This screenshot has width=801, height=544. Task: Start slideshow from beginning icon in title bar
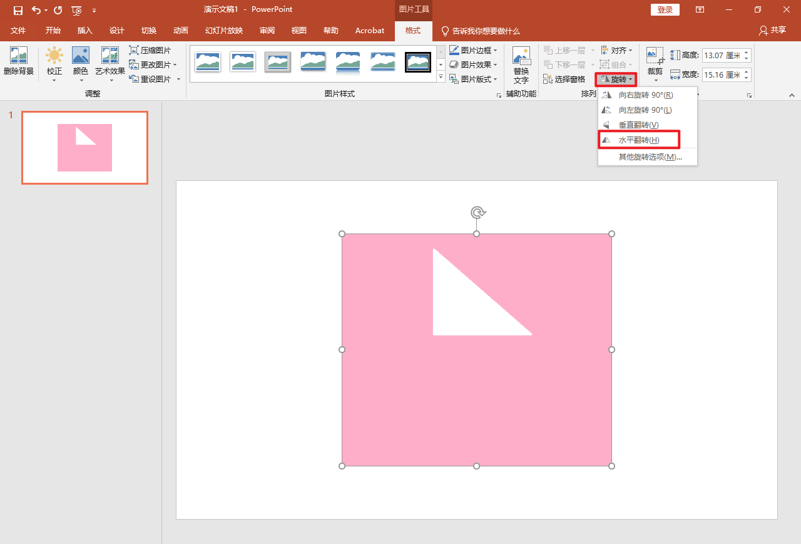tap(76, 10)
